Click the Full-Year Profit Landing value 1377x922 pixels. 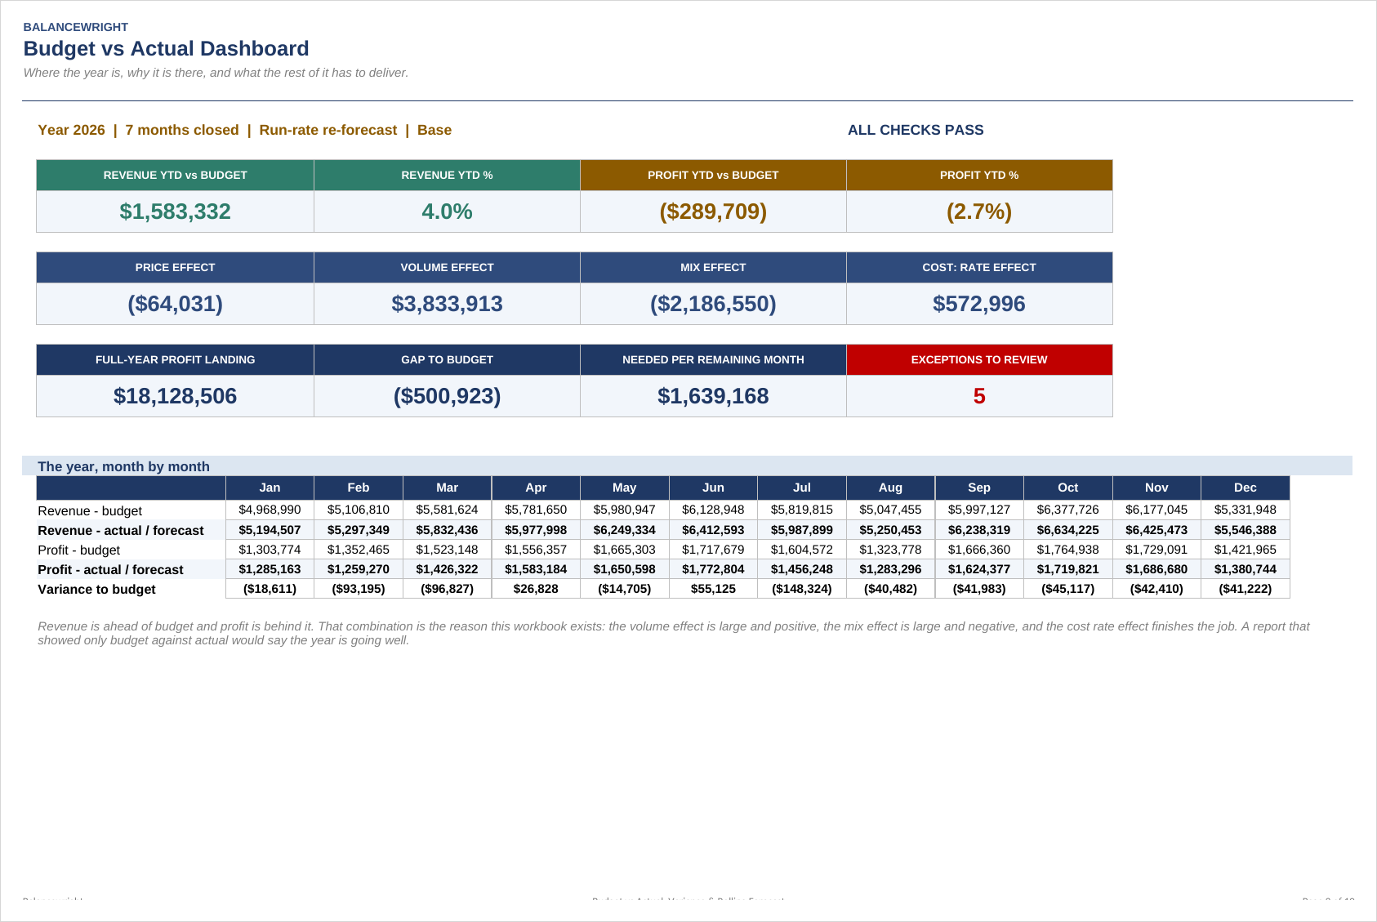pyautogui.click(x=175, y=396)
